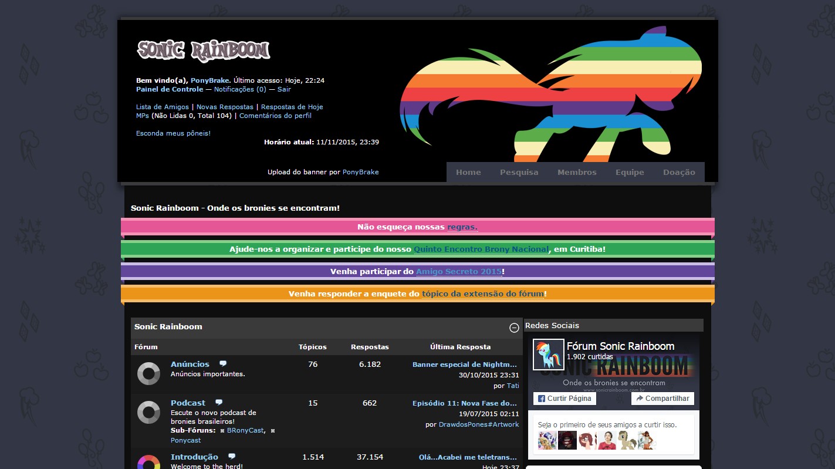Image resolution: width=835 pixels, height=469 pixels.
Task: Click the small icon before BRonyCast sub-forum
Action: [x=222, y=431]
